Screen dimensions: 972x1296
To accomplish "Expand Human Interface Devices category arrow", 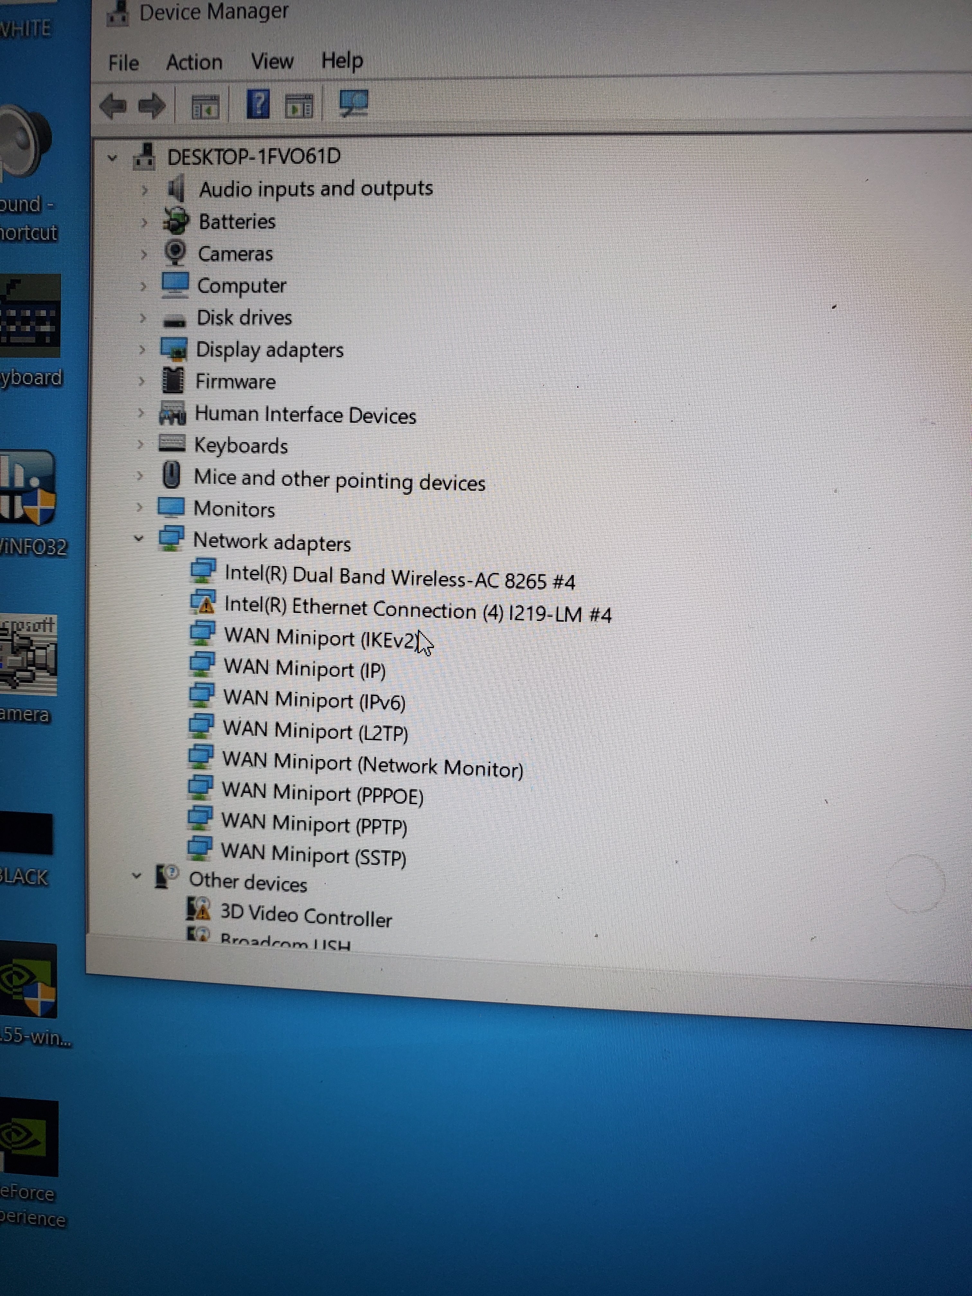I will coord(140,414).
